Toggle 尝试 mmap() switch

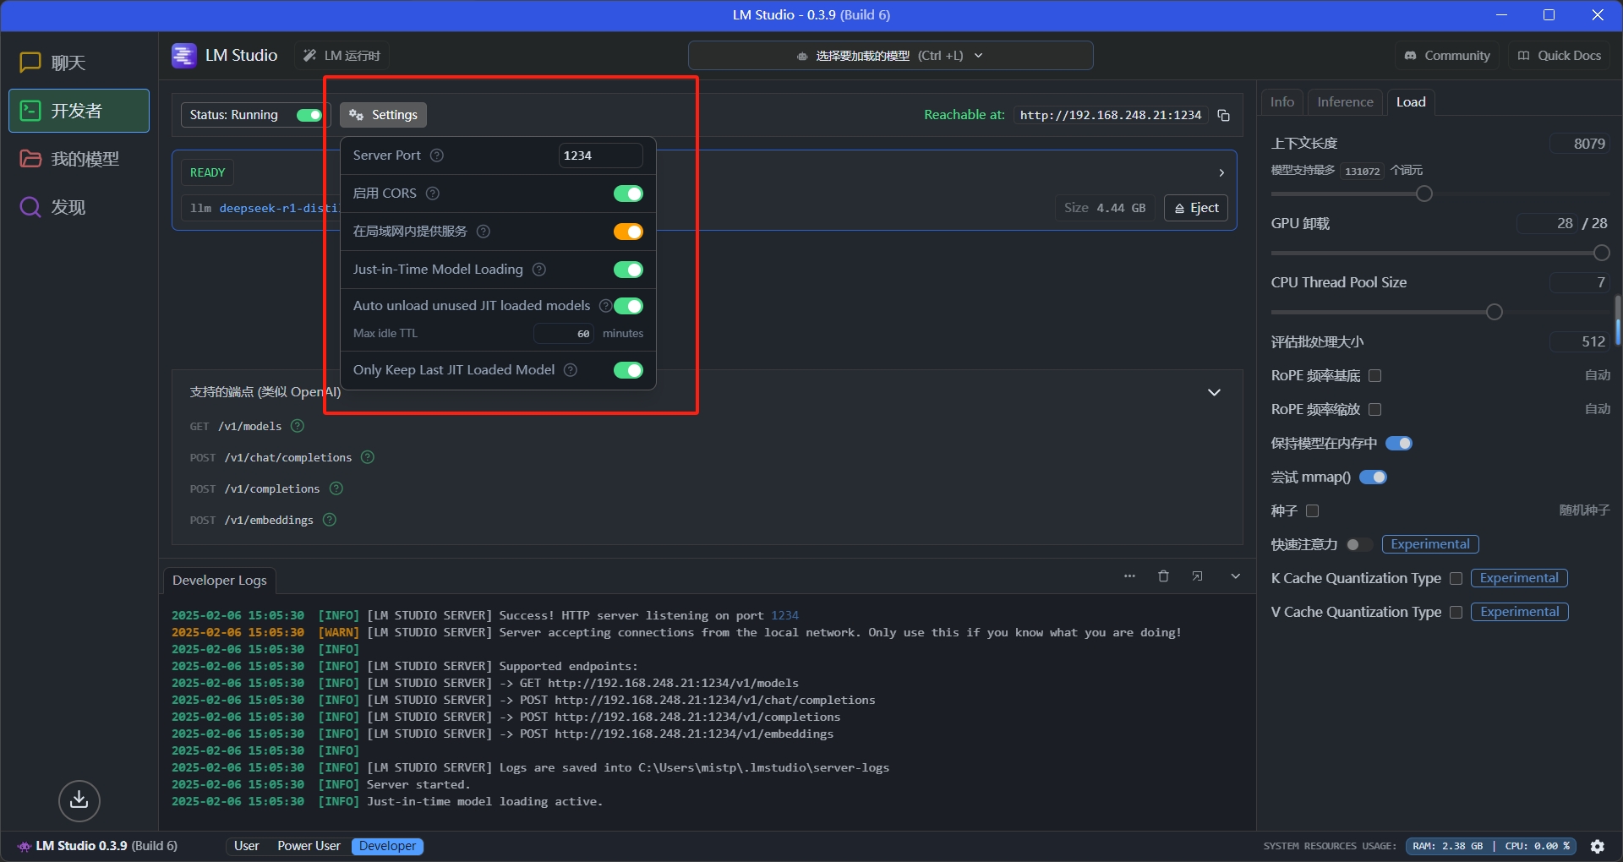(1373, 477)
